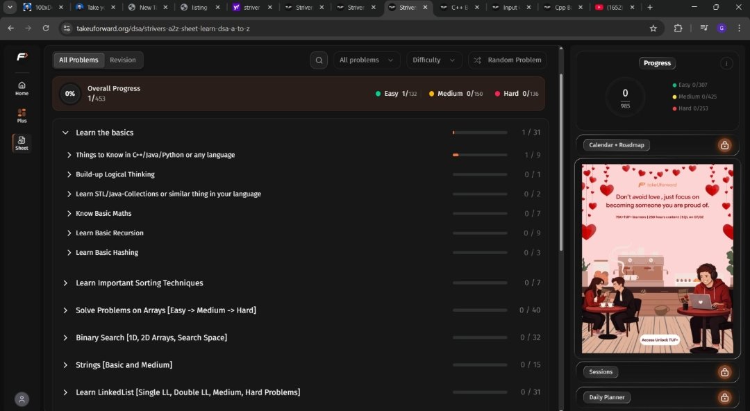The height and width of the screenshot is (411, 750).
Task: Open the Plus section in the sidebar
Action: click(22, 116)
